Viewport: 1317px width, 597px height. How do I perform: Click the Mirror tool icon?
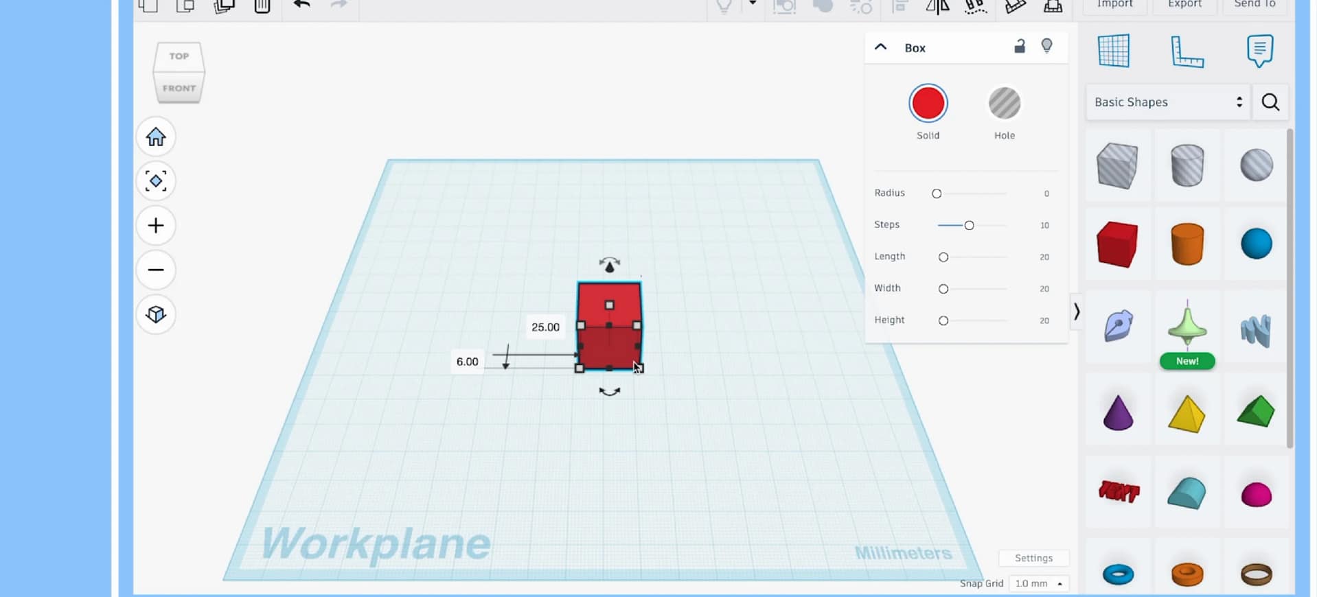[x=937, y=6]
